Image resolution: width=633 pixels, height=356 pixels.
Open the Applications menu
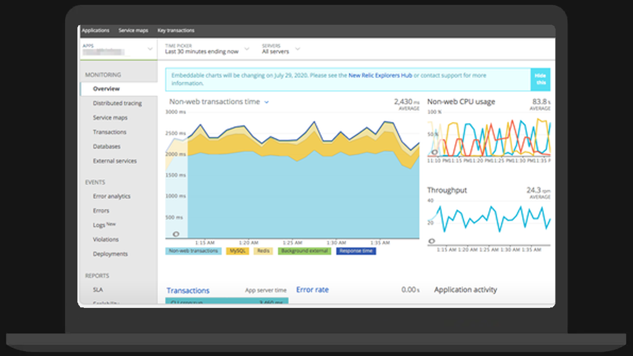coord(95,31)
